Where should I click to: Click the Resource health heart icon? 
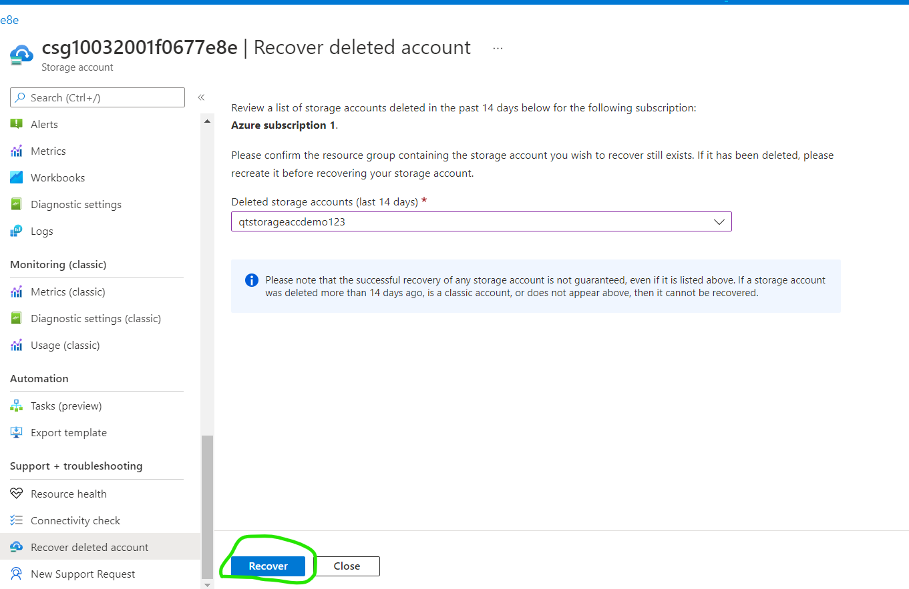click(x=17, y=494)
